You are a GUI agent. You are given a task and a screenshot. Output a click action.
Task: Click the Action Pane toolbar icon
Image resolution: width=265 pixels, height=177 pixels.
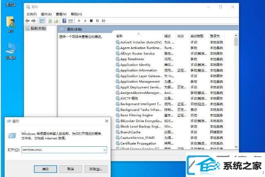coord(71,21)
